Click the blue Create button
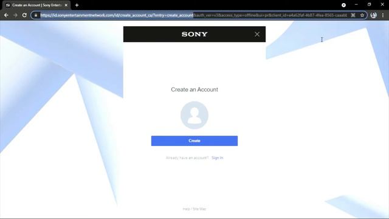The height and width of the screenshot is (219, 389). pos(194,141)
